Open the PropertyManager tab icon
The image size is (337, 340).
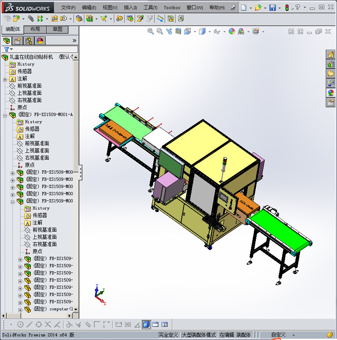(17, 40)
